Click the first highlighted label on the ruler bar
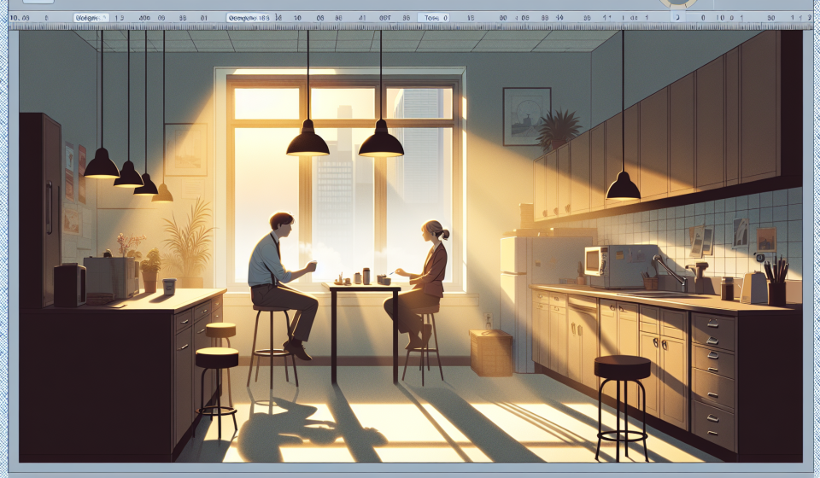 (91, 18)
